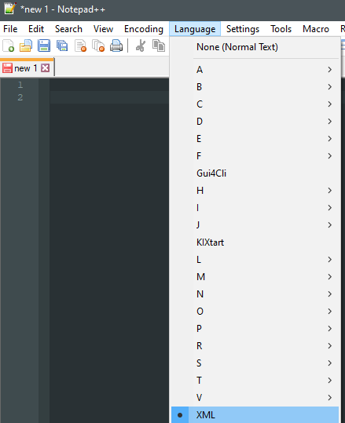Expand the T languages submenu

click(x=255, y=381)
